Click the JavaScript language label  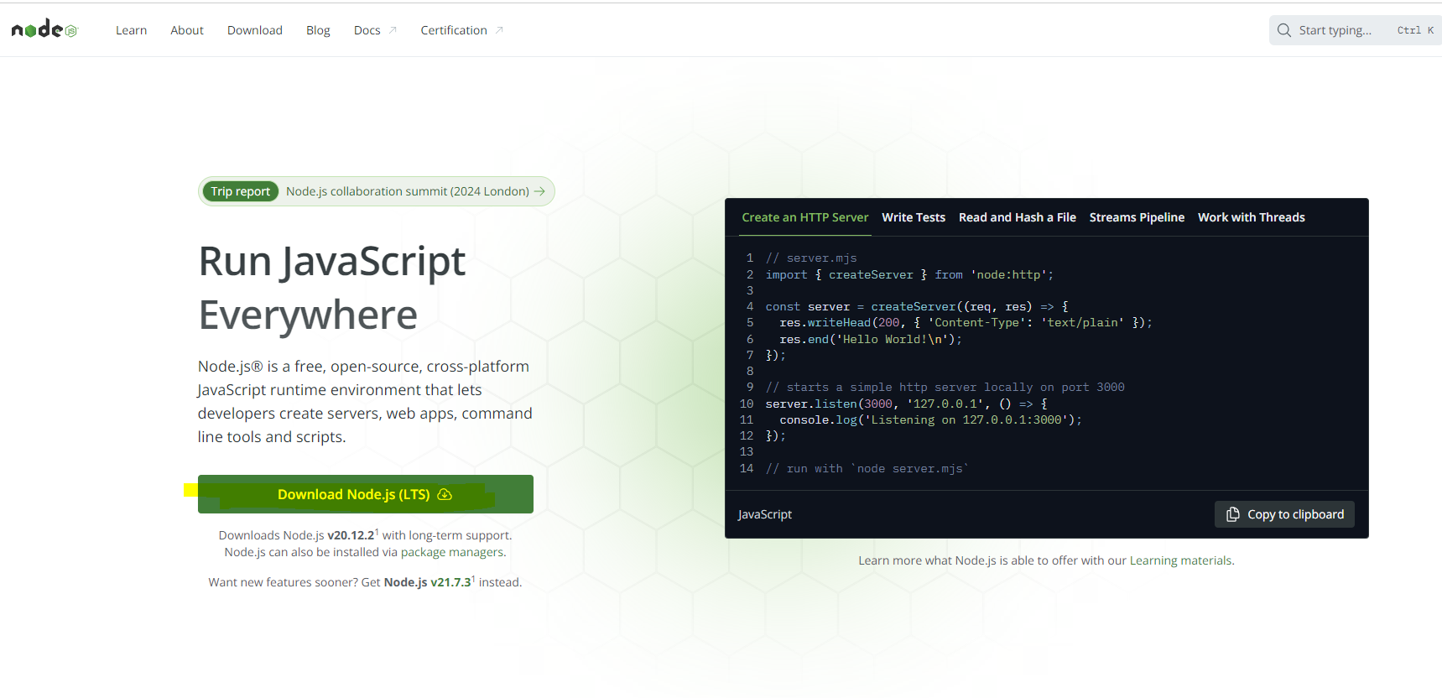point(765,514)
